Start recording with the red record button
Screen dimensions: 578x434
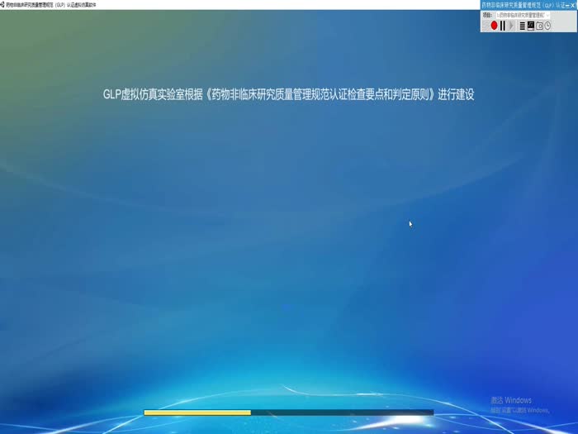[494, 26]
